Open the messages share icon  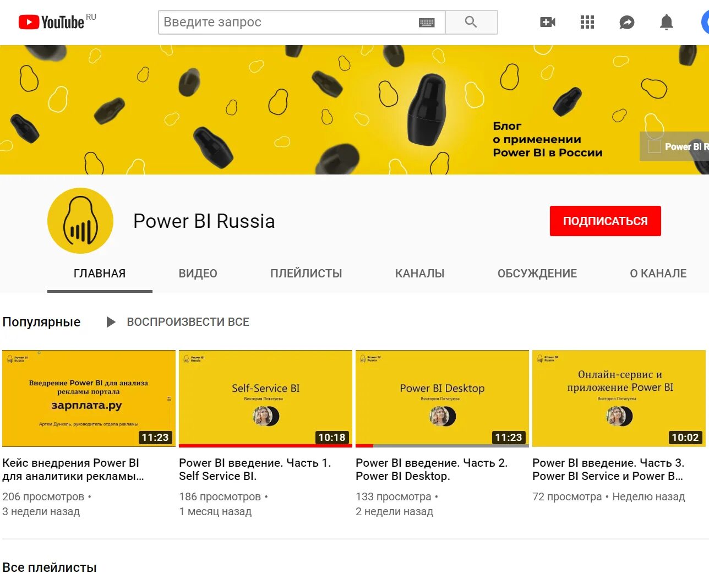click(x=627, y=22)
